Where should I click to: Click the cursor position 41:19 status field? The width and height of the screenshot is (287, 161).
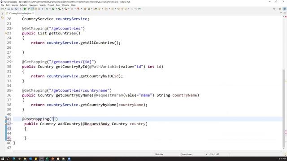click(x=212, y=154)
